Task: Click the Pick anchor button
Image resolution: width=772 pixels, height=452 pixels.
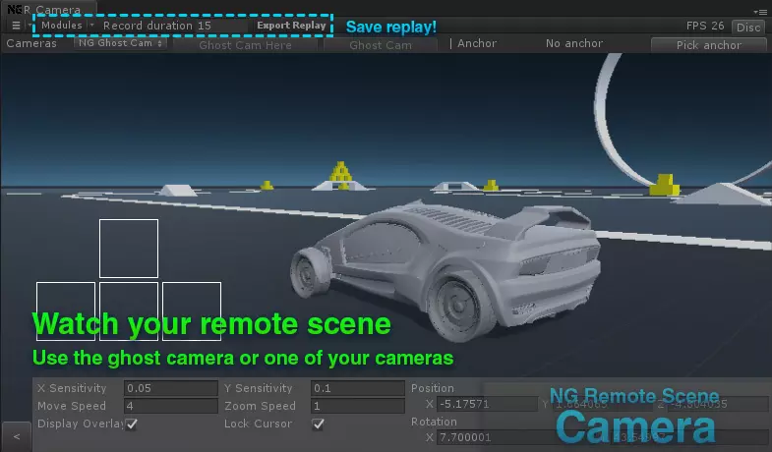Action: coord(708,45)
